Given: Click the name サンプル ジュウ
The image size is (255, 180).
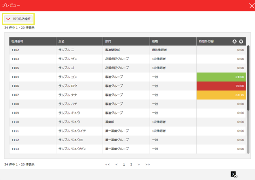Looking at the screenshot, I should coord(69,122).
